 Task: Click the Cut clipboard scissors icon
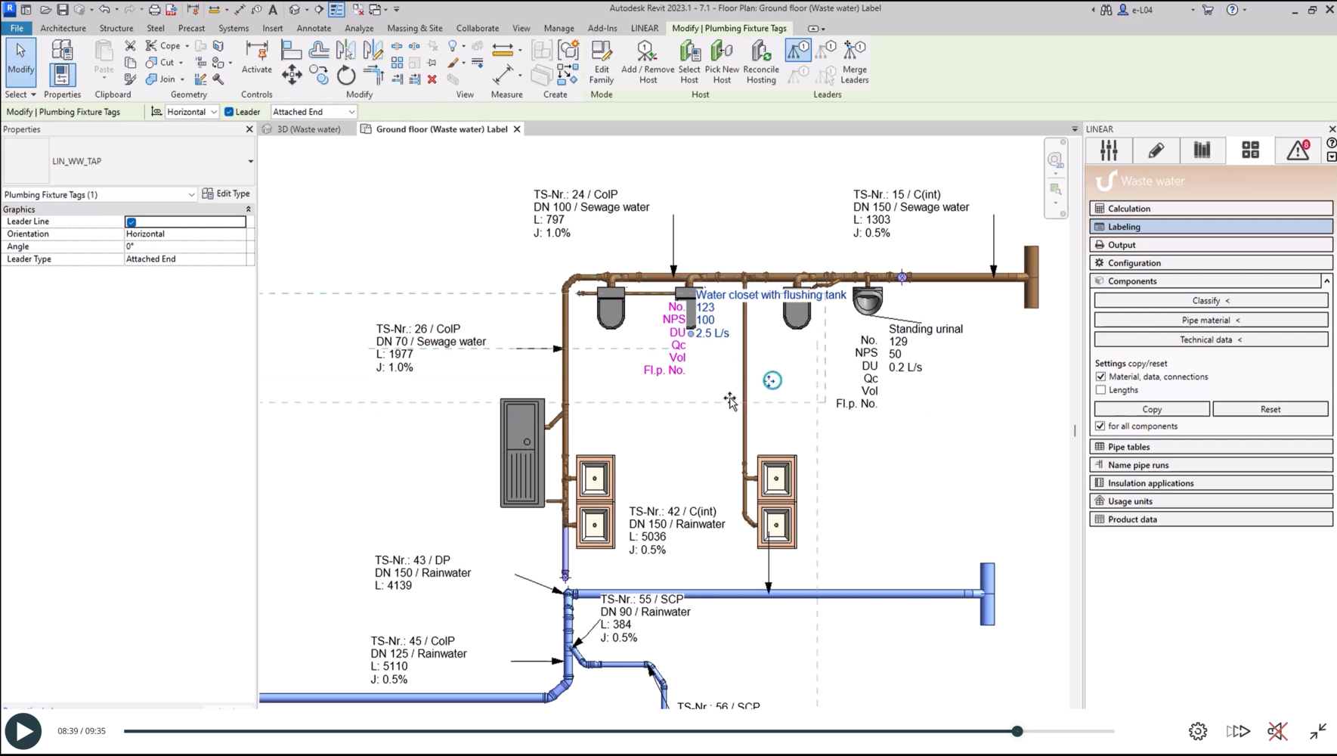(130, 46)
